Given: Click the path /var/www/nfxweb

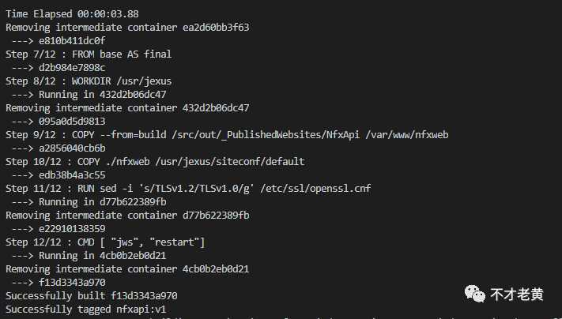Looking at the screenshot, I should (x=407, y=135).
